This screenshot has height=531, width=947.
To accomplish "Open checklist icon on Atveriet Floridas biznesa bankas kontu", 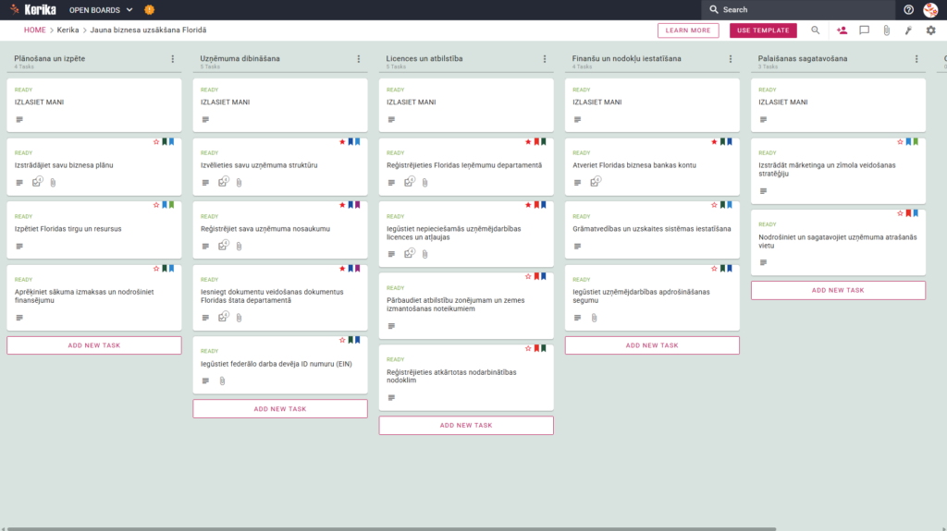I will [596, 182].
